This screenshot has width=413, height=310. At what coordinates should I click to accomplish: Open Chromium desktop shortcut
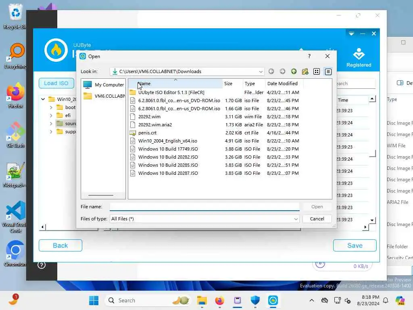tap(15, 253)
